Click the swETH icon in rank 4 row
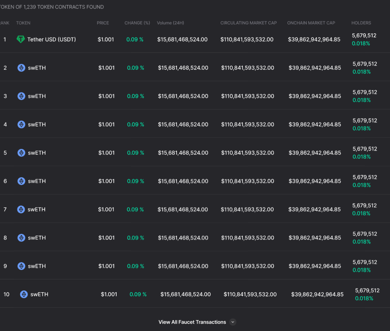The height and width of the screenshot is (331, 390). (21, 124)
